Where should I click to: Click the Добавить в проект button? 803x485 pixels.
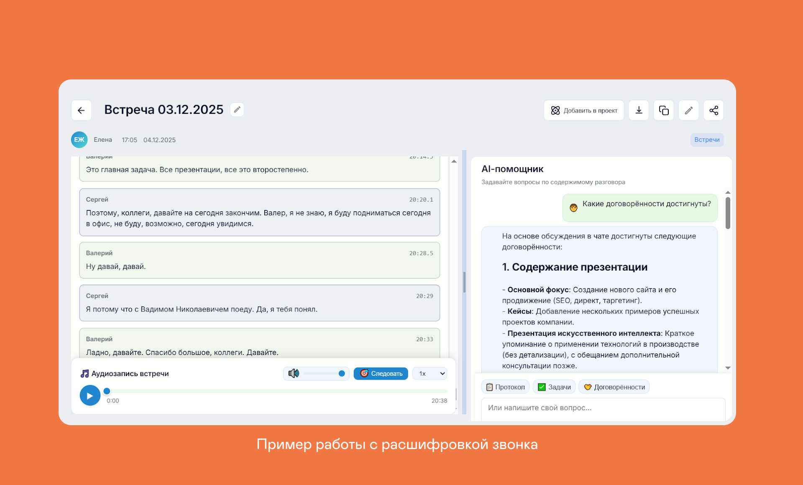[x=584, y=110]
